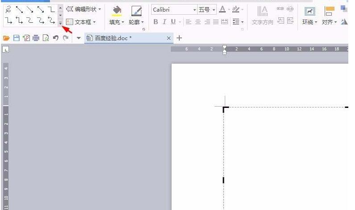355x210 pixels.
Task: Expand the full shapes gallery list
Action: click(61, 23)
